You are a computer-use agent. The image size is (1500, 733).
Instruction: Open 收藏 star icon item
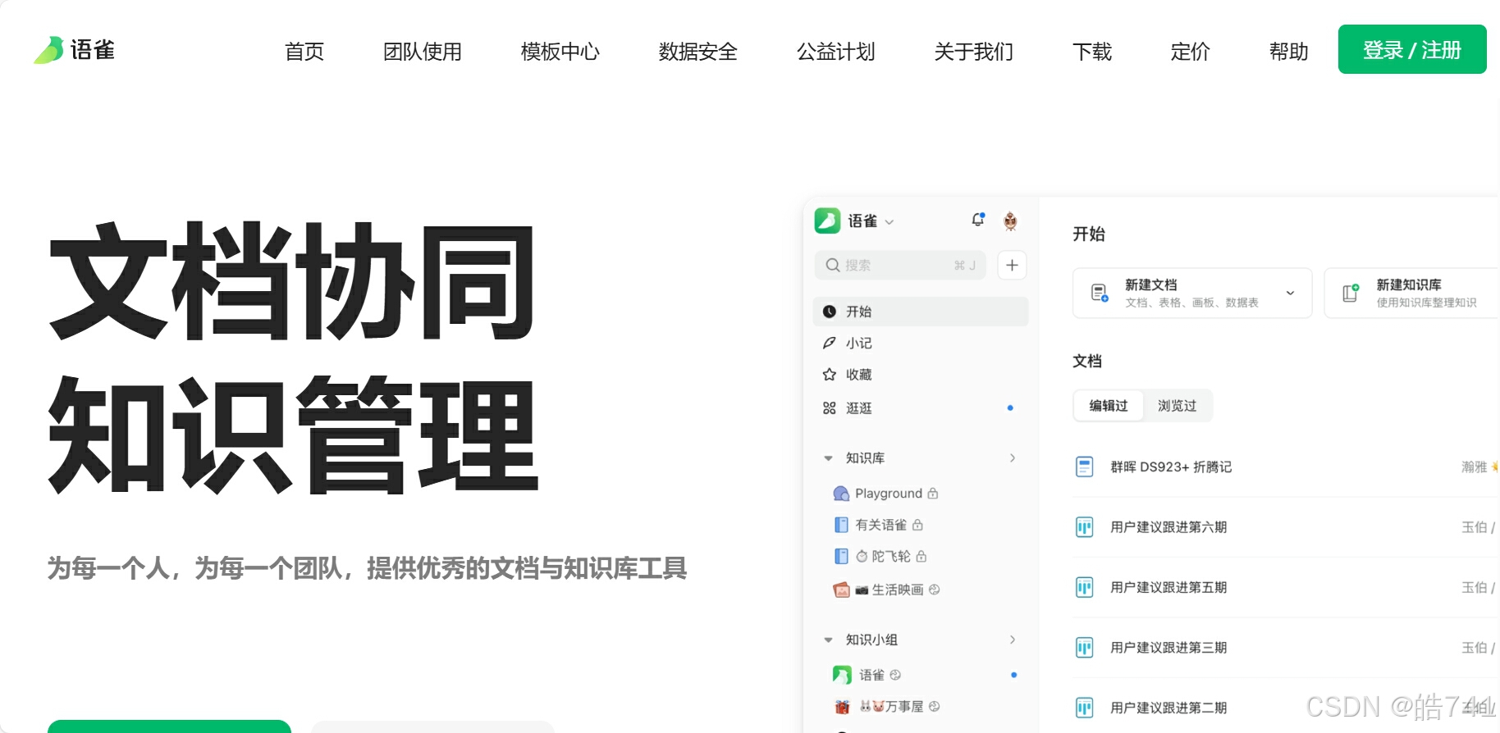(830, 375)
